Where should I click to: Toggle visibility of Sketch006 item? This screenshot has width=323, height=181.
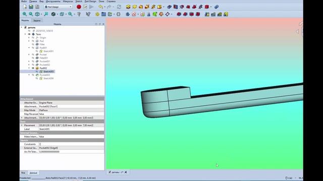point(37,78)
